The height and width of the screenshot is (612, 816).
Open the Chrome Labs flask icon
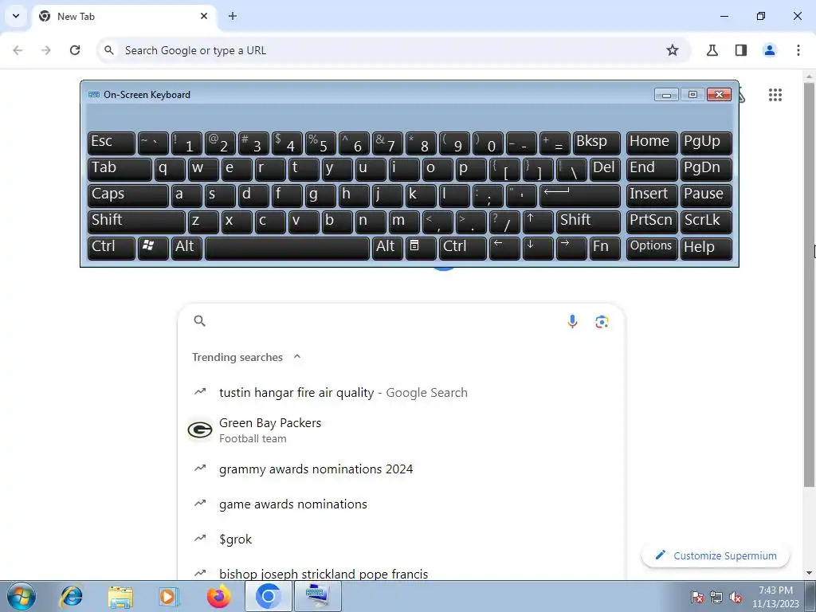pos(712,50)
